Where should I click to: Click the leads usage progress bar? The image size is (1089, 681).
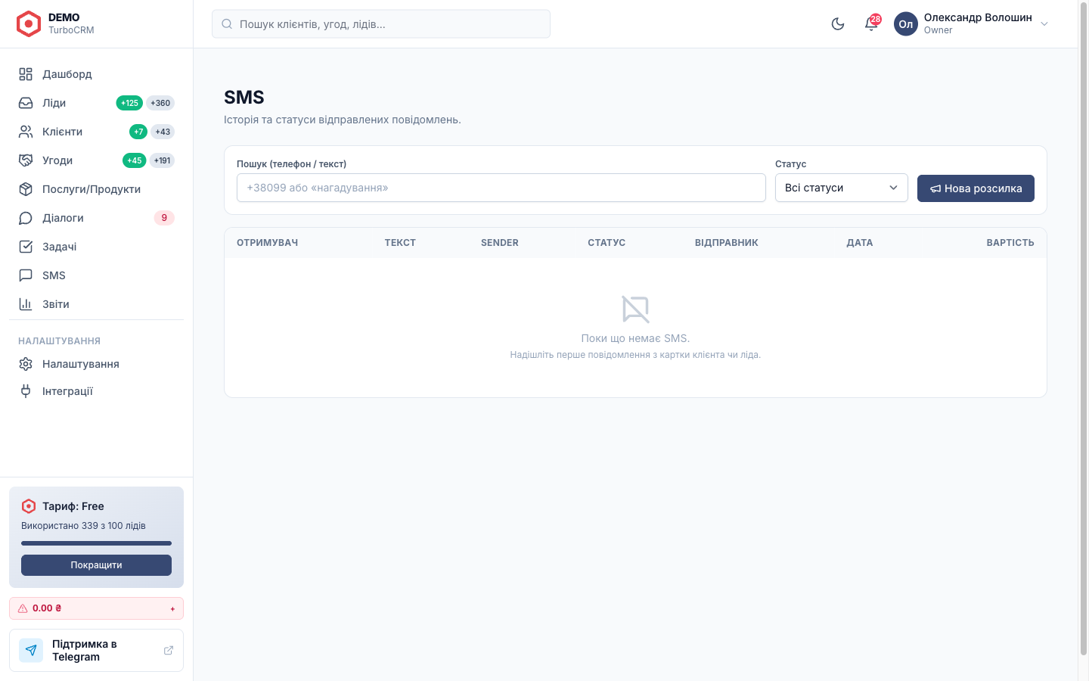tap(96, 543)
